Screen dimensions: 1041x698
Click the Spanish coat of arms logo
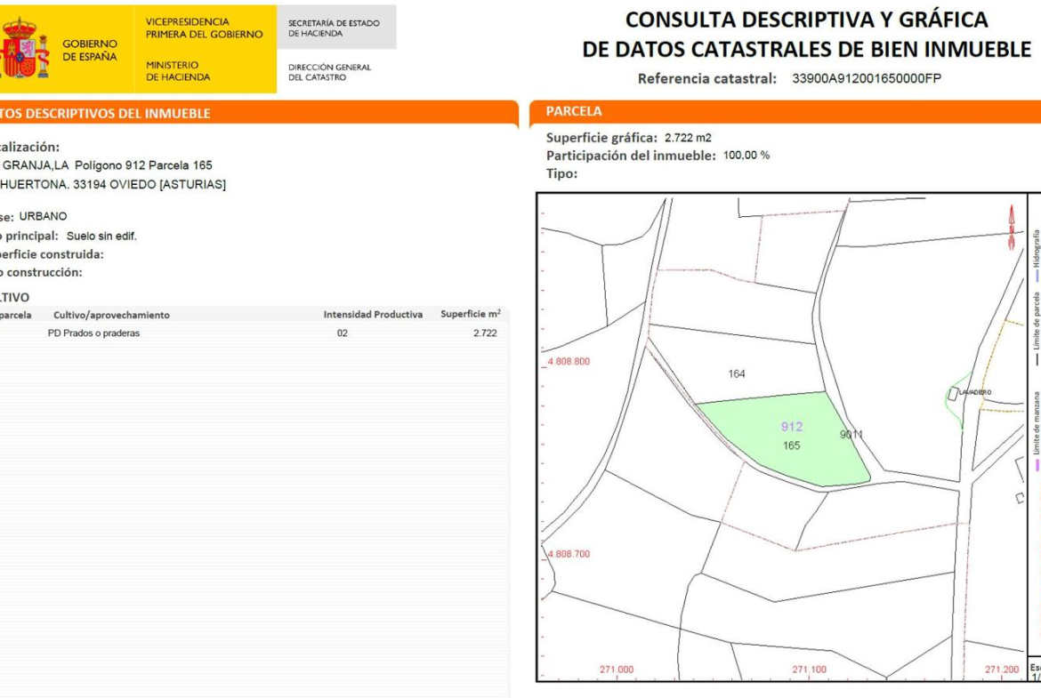23,49
